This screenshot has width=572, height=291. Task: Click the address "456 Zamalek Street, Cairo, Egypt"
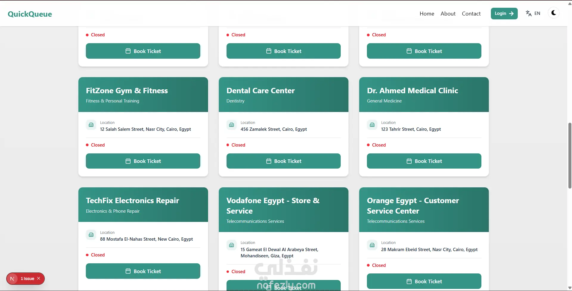274,129
